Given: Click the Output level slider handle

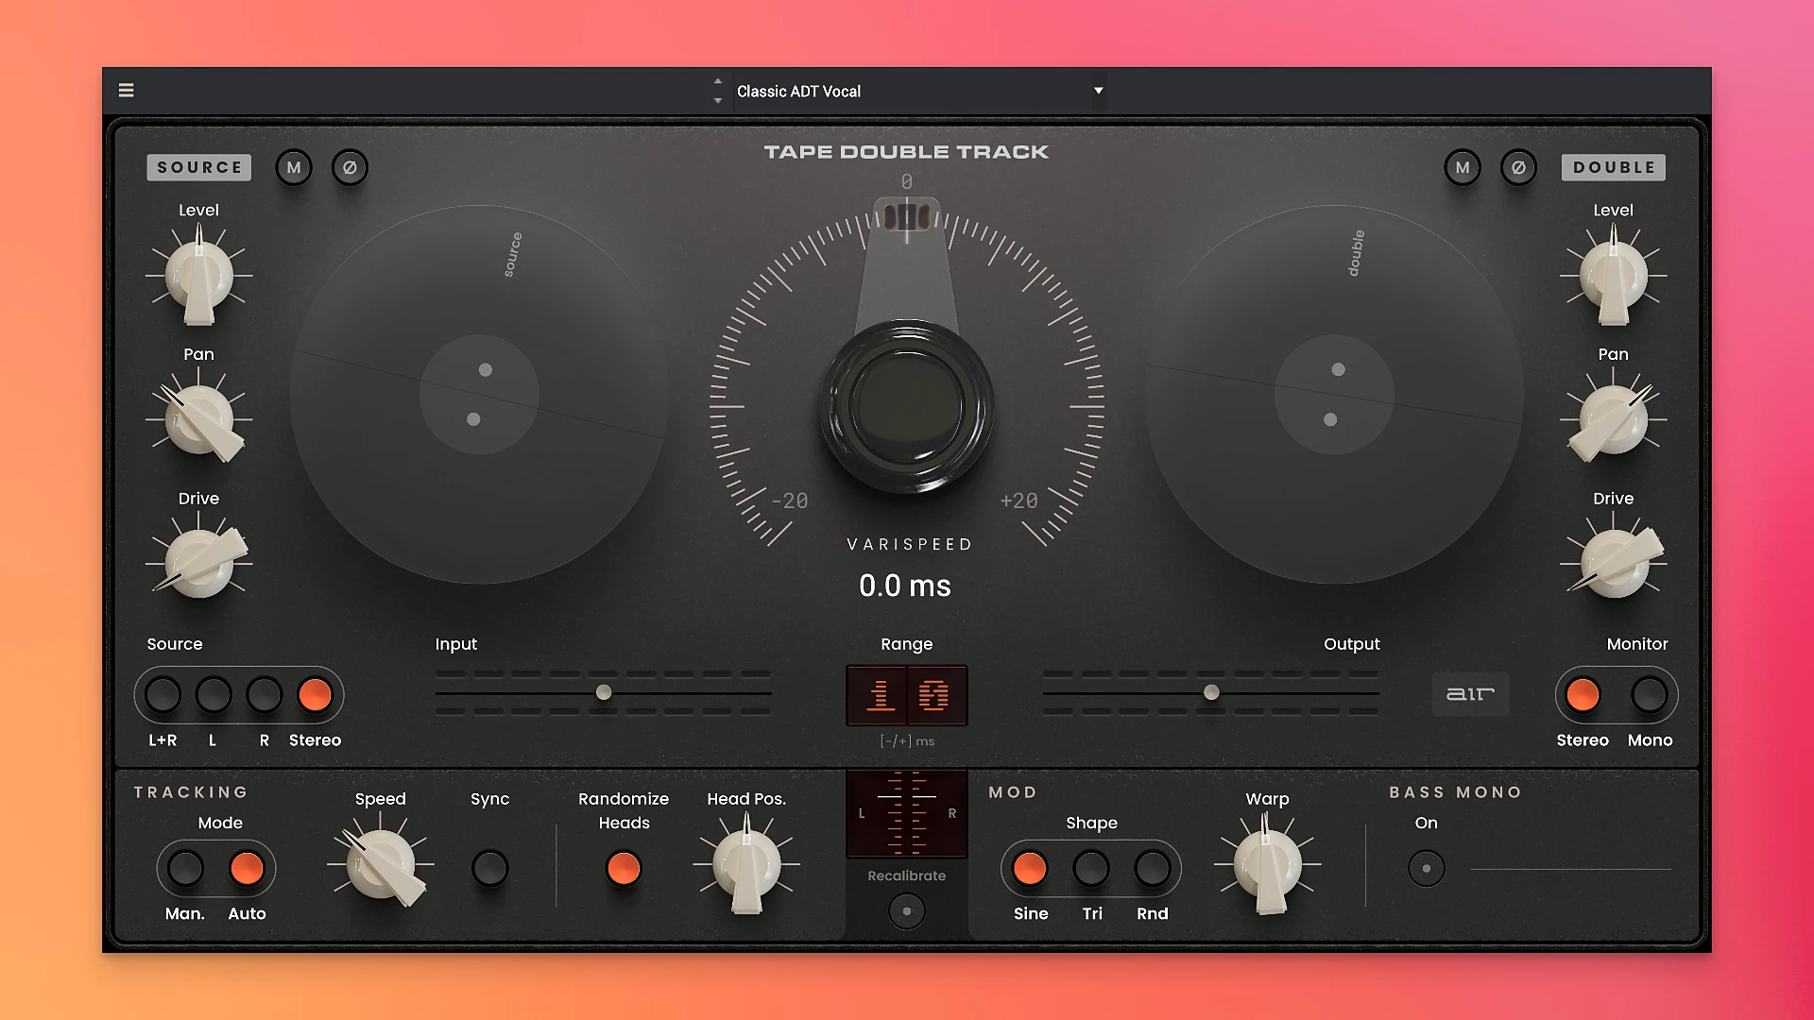Looking at the screenshot, I should [1211, 693].
